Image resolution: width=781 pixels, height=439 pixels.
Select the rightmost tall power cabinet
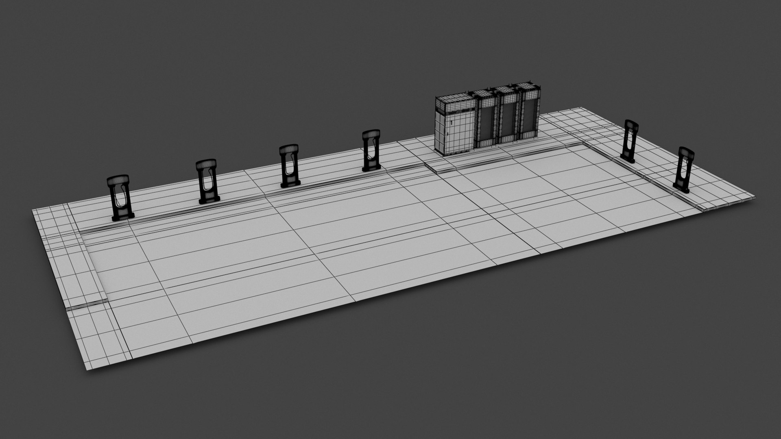[x=529, y=111]
